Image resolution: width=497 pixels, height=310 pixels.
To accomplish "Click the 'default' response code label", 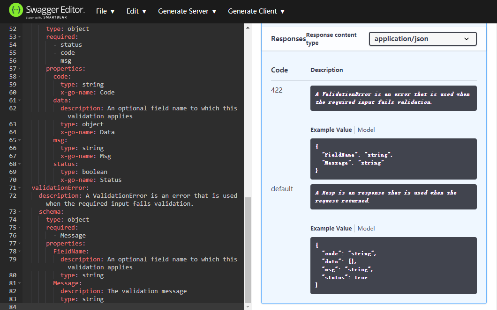I will click(282, 189).
